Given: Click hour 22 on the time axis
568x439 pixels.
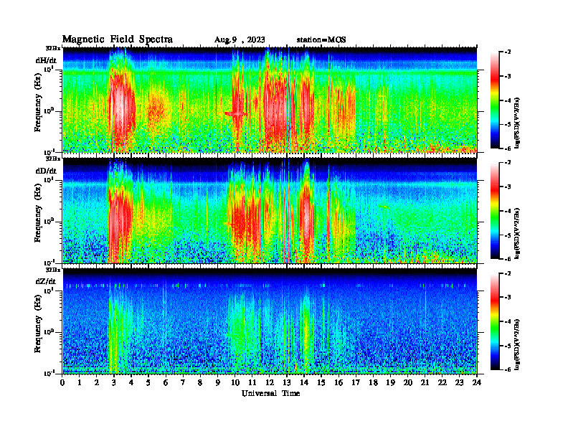Looking at the screenshot, I should click(442, 383).
